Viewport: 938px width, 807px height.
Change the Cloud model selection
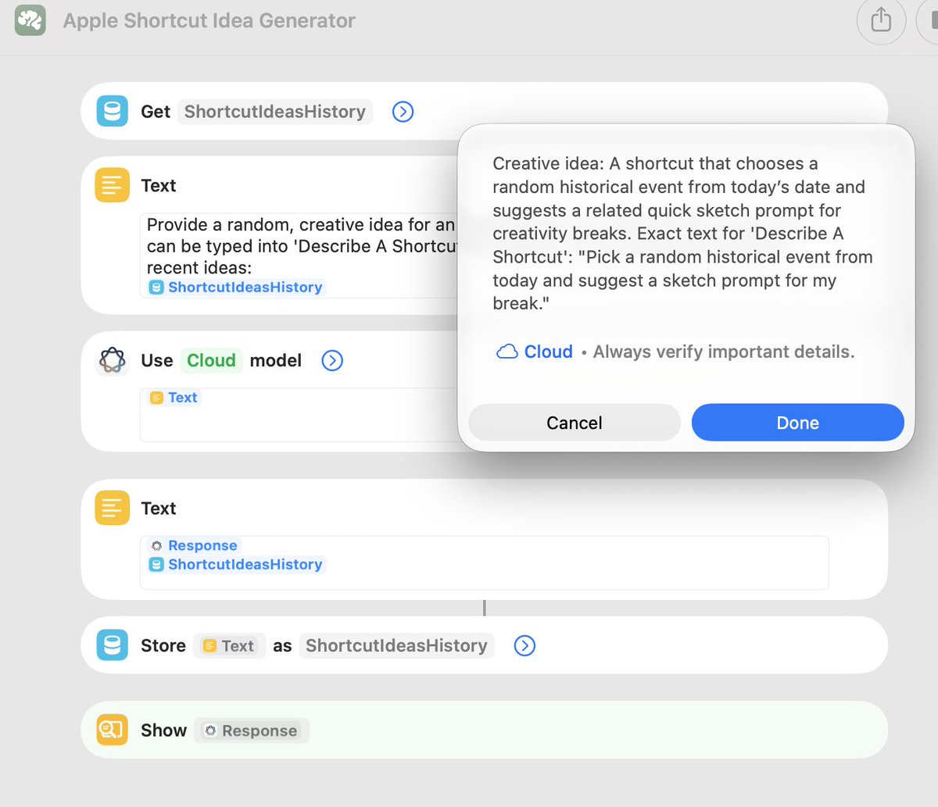tap(211, 360)
